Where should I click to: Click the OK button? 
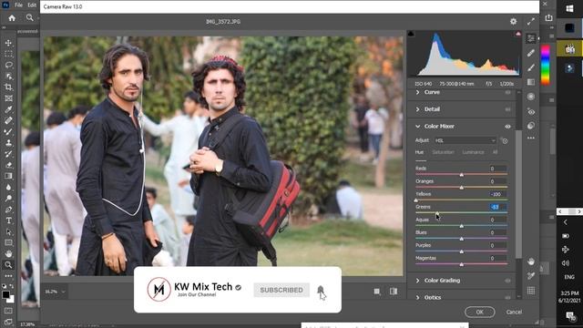click(480, 312)
